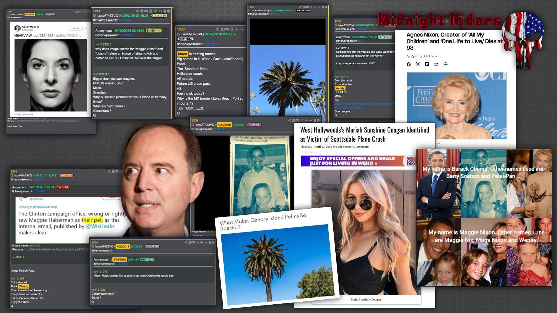Click clipboard-check icon on post 1214
Viewport: 557px width, 313px height.
click(x=142, y=11)
